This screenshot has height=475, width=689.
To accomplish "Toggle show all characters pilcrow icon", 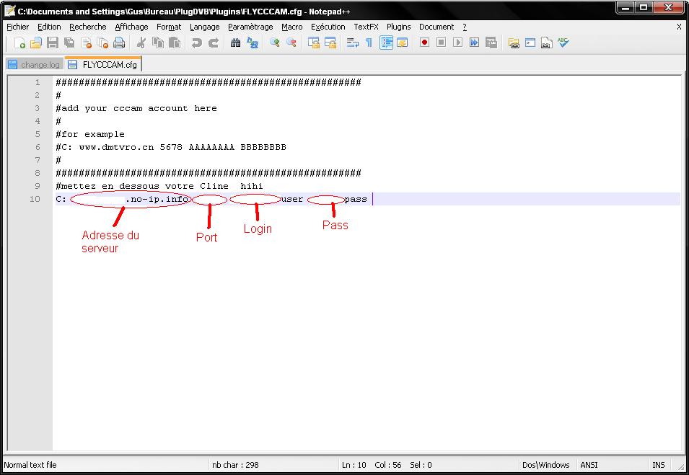I will pos(369,43).
